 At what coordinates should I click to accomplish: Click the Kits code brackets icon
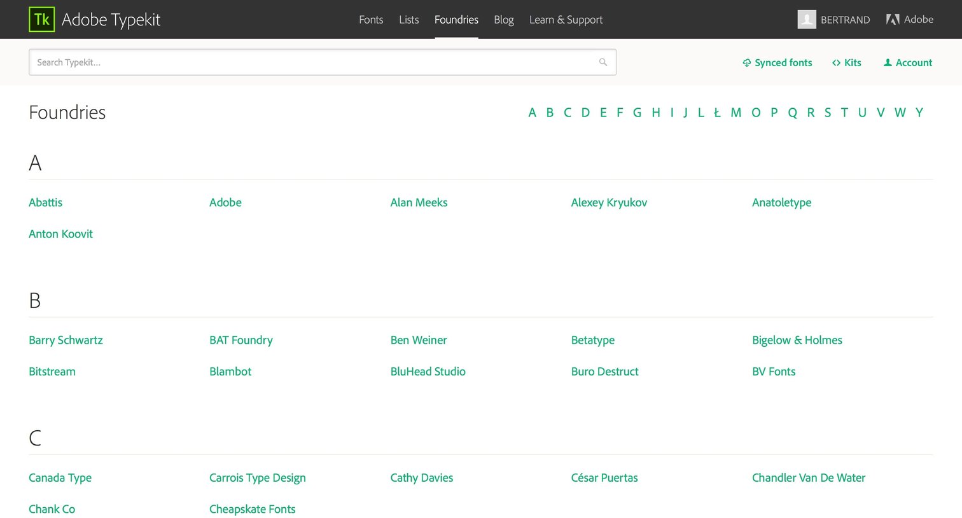click(837, 62)
